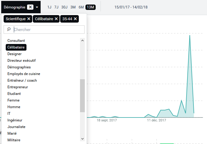
Task: Select the Femme demographic option
Action: point(14,100)
